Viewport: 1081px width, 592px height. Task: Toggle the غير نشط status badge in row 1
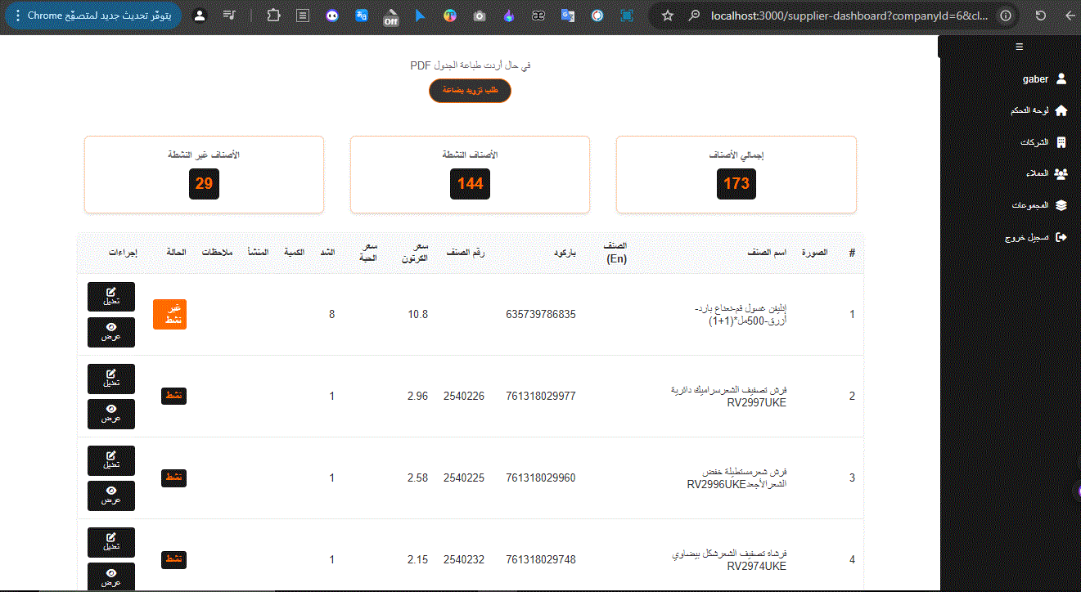169,314
